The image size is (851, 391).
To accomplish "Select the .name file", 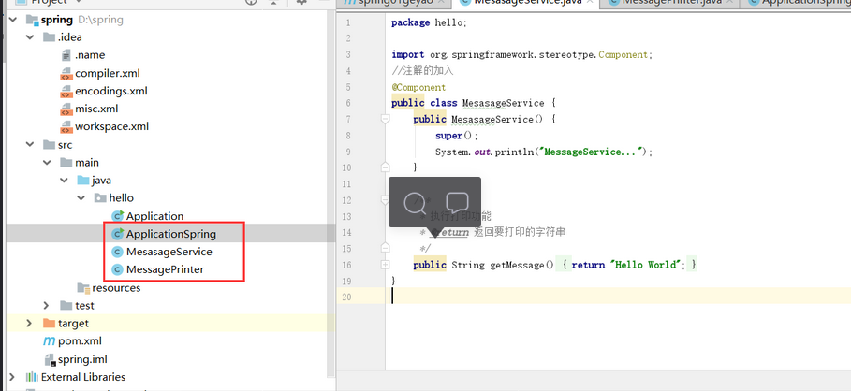I will [x=90, y=55].
